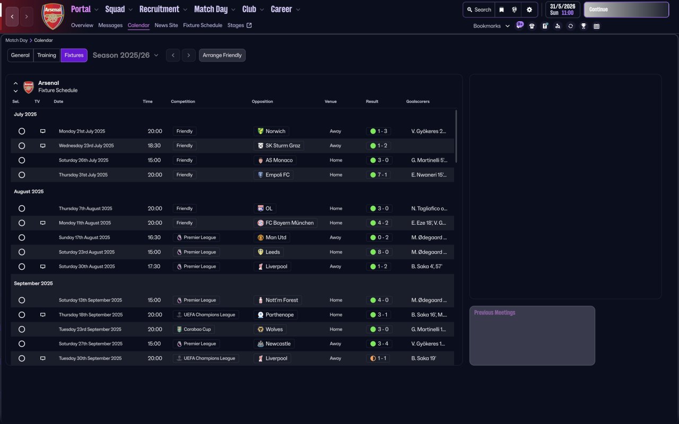
Task: Click the Arrange Friendly button
Action: [x=222, y=55]
